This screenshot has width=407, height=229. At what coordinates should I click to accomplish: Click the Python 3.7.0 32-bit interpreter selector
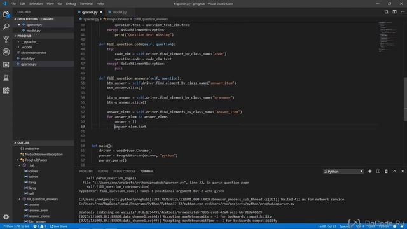pos(16,226)
